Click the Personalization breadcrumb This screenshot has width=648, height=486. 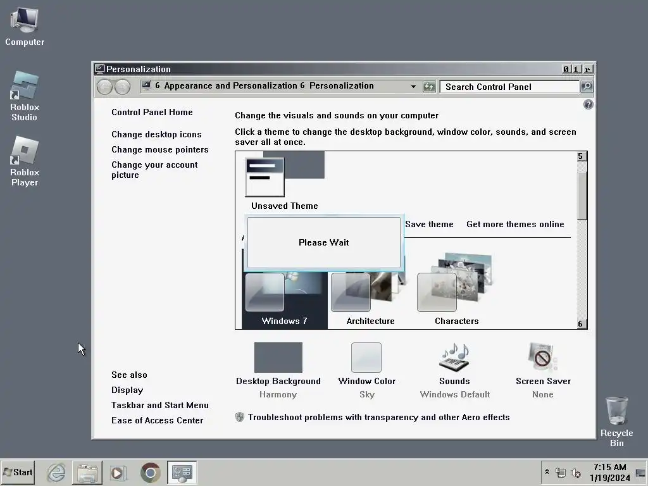[x=341, y=85]
